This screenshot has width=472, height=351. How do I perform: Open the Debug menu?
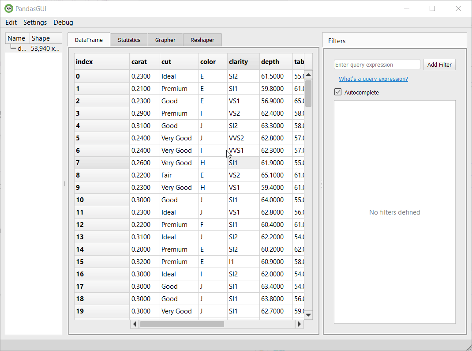[x=63, y=23]
